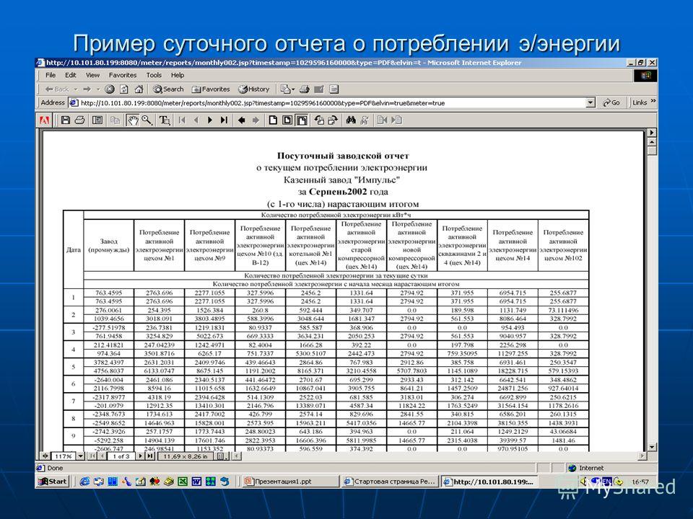Open the page layout menu beside page size
This screenshot has height=519, width=693.
point(221,456)
